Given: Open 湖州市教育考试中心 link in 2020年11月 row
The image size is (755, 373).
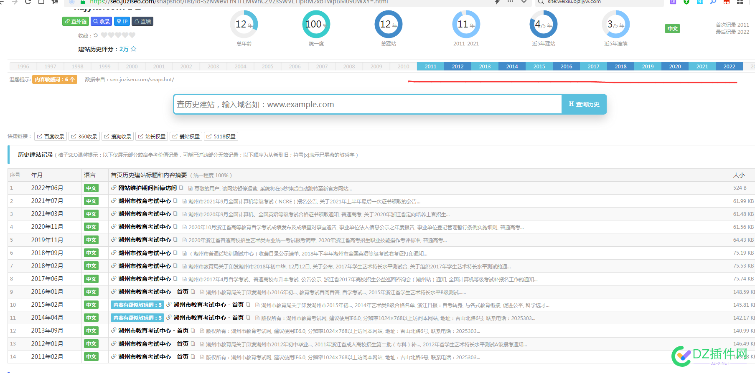Looking at the screenshot, I should pyautogui.click(x=145, y=227).
